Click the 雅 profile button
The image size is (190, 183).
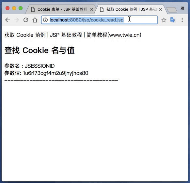click(182, 8)
